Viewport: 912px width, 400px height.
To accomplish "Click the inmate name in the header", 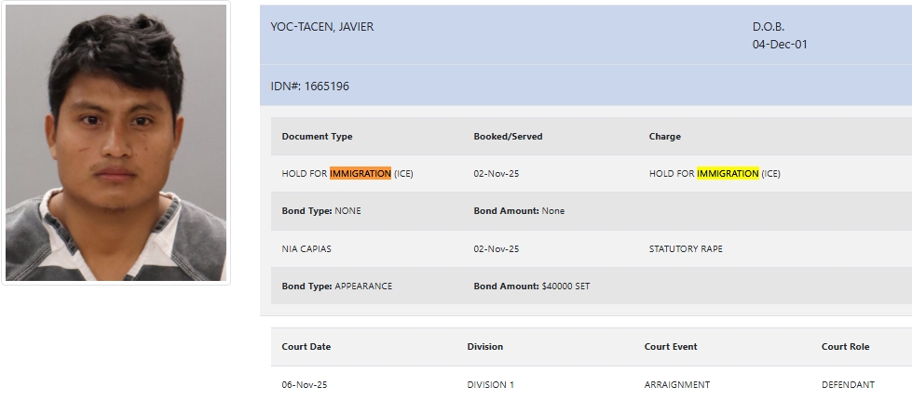I will [x=321, y=27].
